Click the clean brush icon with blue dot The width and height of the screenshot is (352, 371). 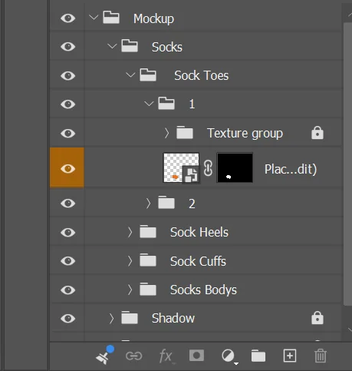pyautogui.click(x=105, y=355)
